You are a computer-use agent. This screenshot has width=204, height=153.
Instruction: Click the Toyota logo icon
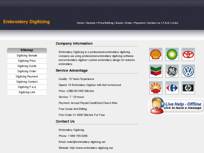point(188,54)
